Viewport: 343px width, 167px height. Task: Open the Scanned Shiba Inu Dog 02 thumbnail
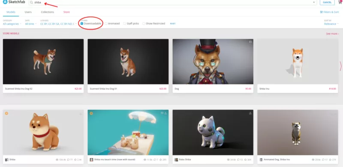tap(43, 62)
